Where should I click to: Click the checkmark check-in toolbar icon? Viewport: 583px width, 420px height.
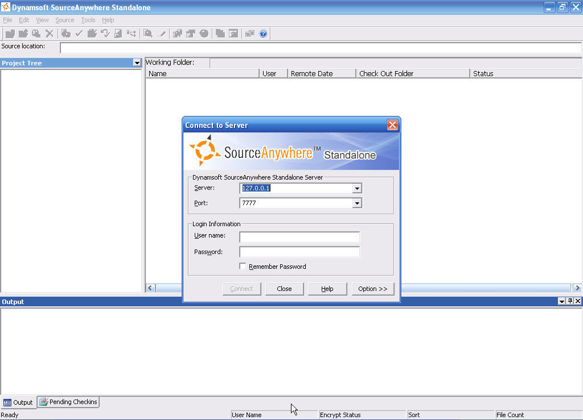pyautogui.click(x=79, y=34)
